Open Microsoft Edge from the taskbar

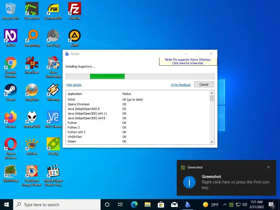pyautogui.click(x=134, y=205)
